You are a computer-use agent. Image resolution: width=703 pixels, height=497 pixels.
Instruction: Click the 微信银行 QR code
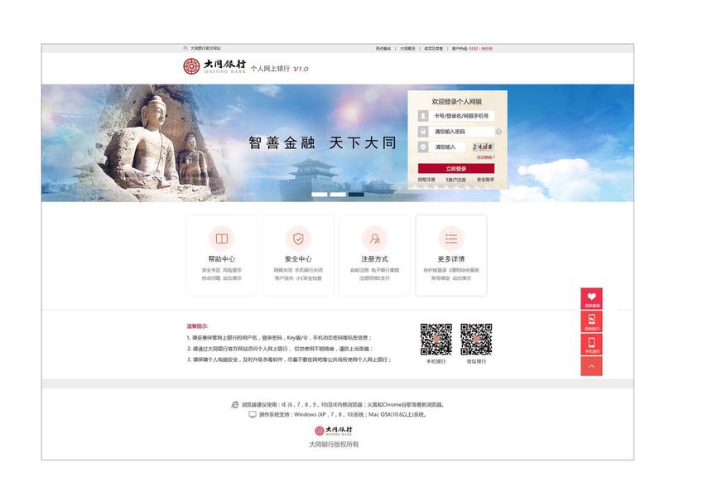476,340
